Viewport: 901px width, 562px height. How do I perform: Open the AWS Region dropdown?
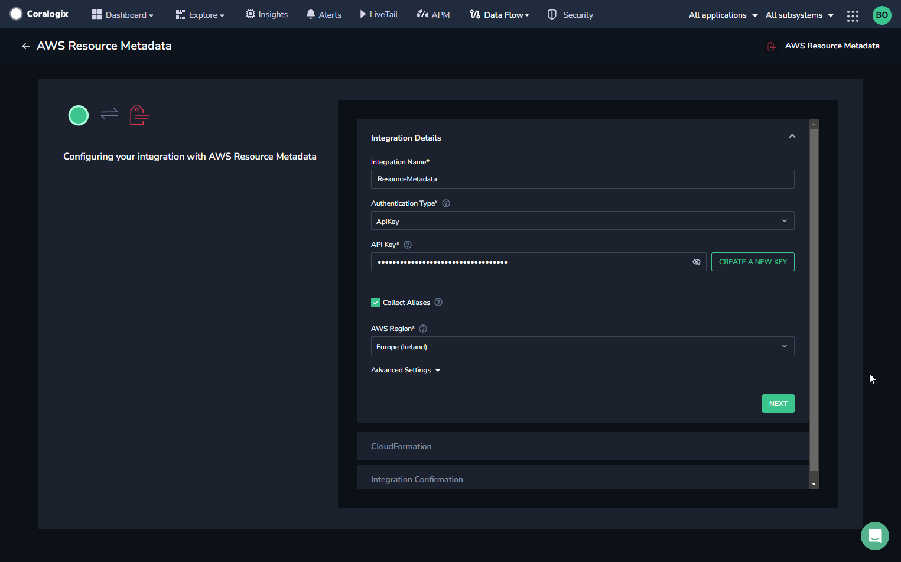[x=583, y=346]
